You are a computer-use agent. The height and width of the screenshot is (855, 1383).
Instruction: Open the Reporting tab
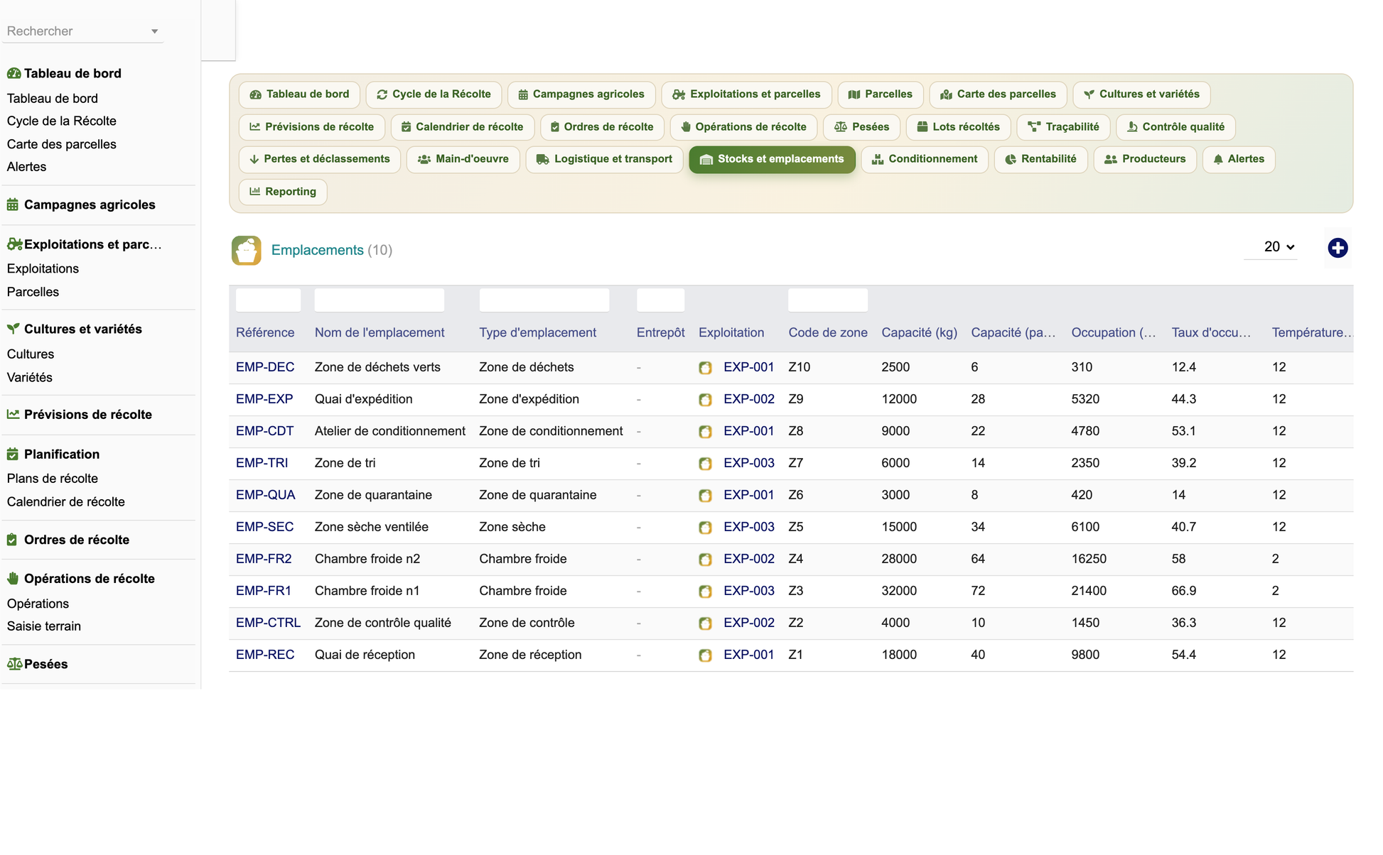[283, 192]
